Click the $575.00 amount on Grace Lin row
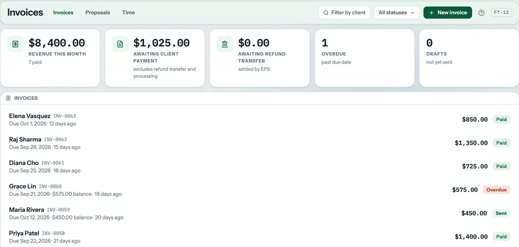The height and width of the screenshot is (247, 519). coord(465,190)
